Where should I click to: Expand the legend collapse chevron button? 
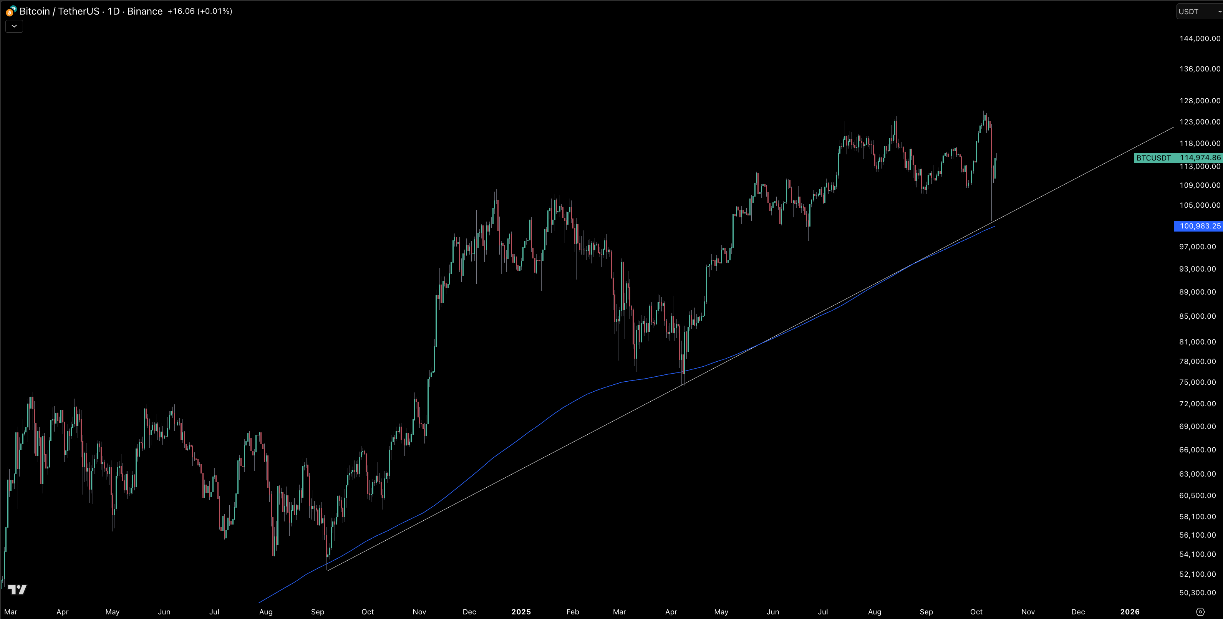[x=14, y=26]
